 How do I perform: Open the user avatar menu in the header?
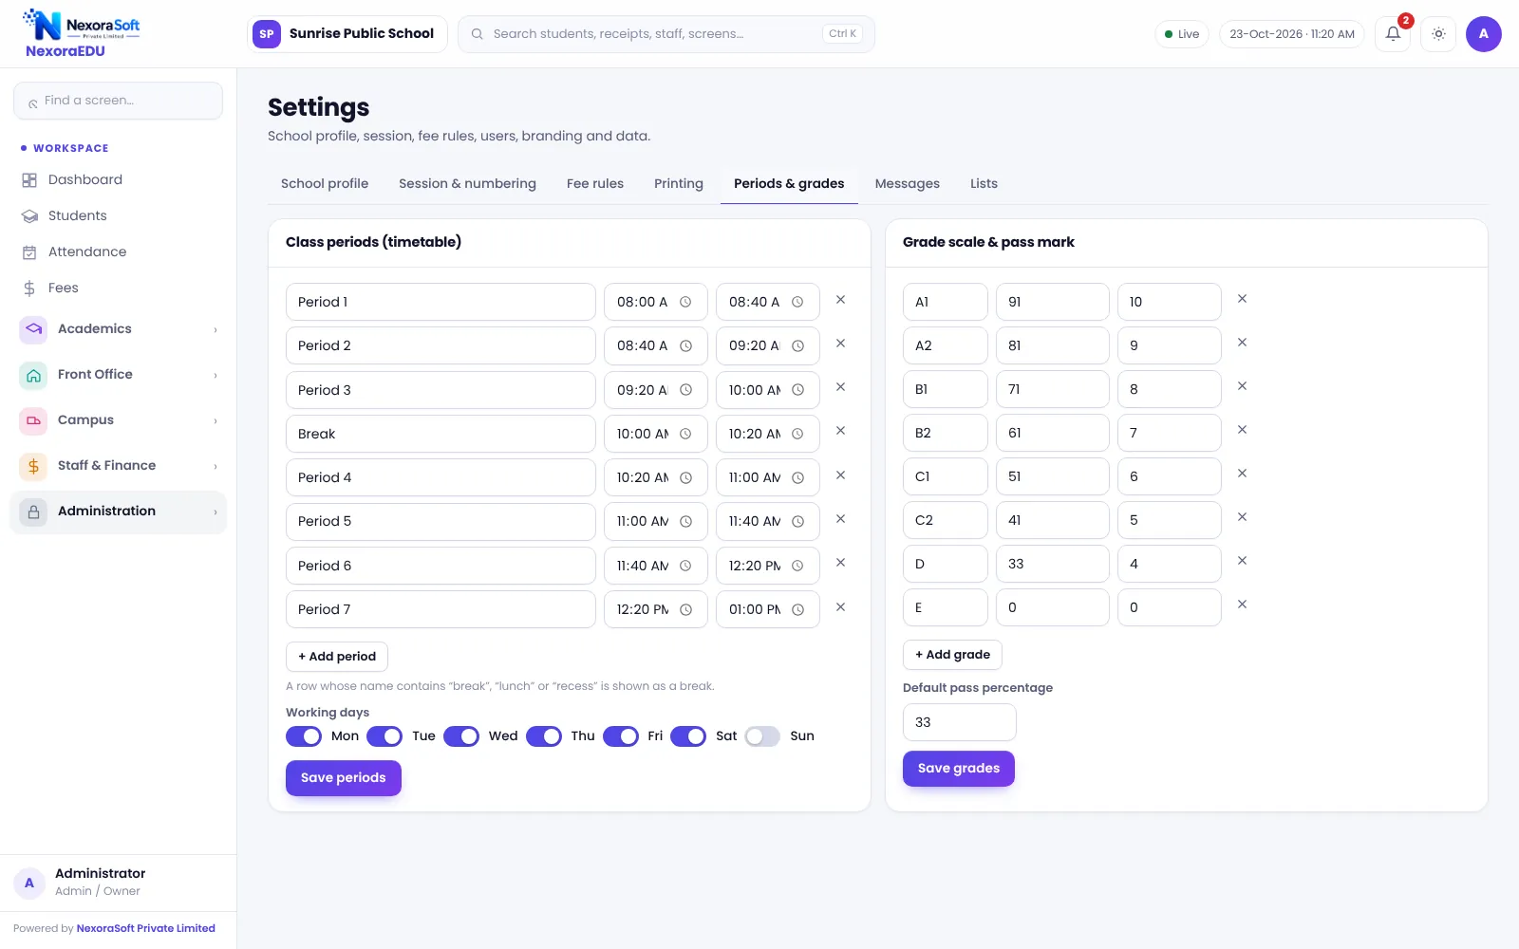pos(1483,34)
